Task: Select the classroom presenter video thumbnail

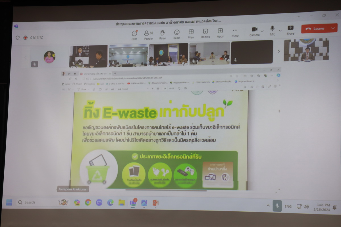Action: pos(88,56)
